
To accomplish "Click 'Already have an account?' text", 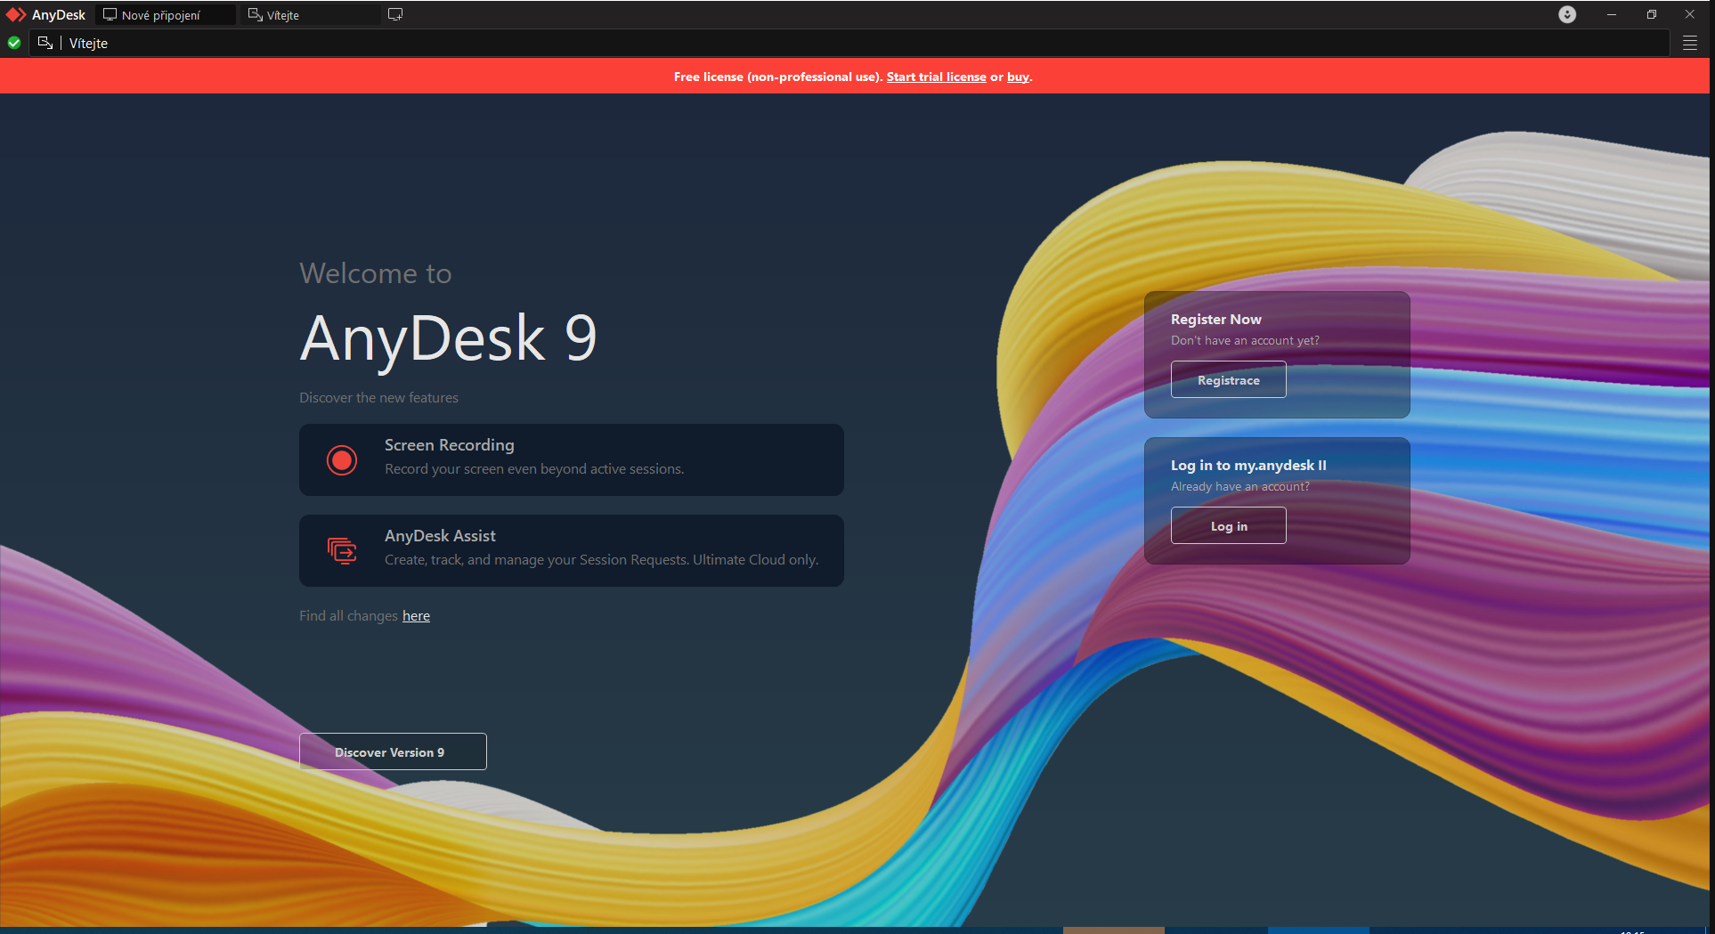I will pos(1240,486).
